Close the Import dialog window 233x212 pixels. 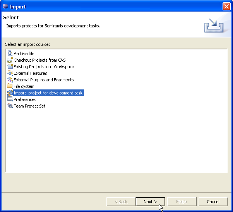pos(226,7)
